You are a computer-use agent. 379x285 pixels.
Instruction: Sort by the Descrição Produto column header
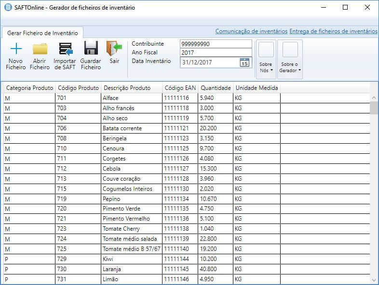coord(127,88)
